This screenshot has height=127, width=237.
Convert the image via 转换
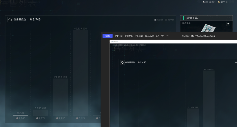[129, 36]
